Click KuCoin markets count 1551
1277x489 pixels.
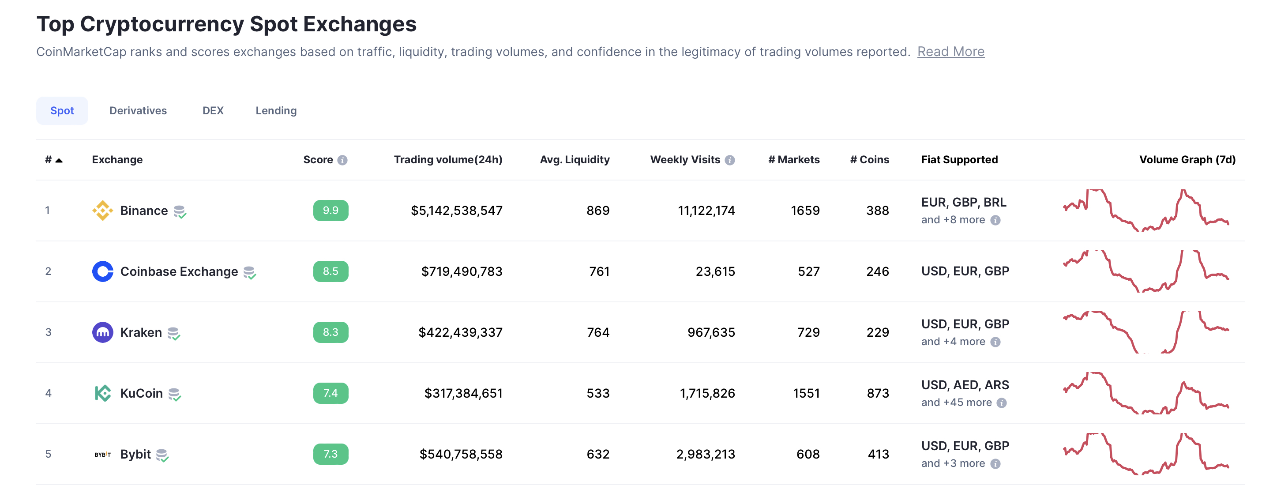[x=806, y=394]
